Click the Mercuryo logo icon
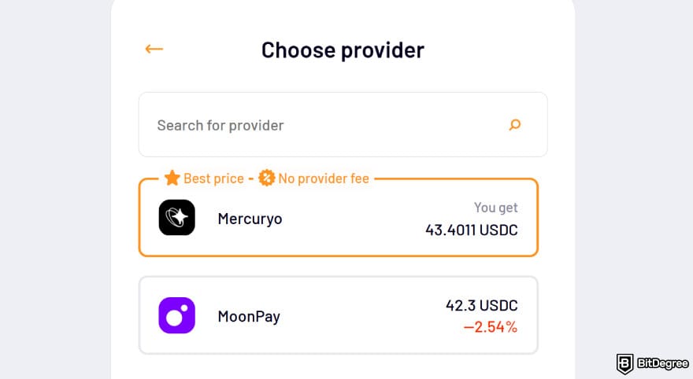This screenshot has height=379, width=693. pyautogui.click(x=176, y=218)
